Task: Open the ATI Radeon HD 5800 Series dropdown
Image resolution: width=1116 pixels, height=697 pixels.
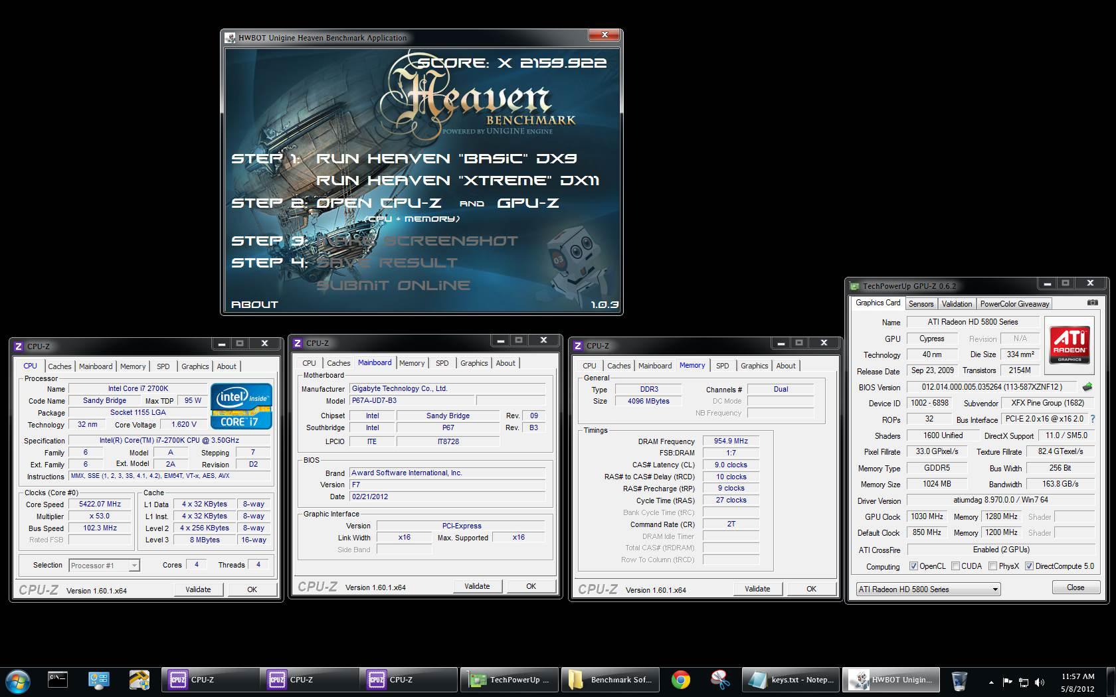Action: coord(928,589)
